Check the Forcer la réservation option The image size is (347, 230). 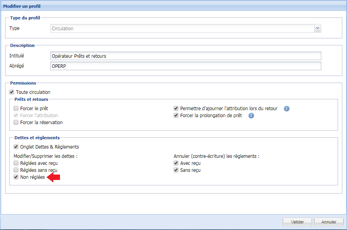(16, 123)
